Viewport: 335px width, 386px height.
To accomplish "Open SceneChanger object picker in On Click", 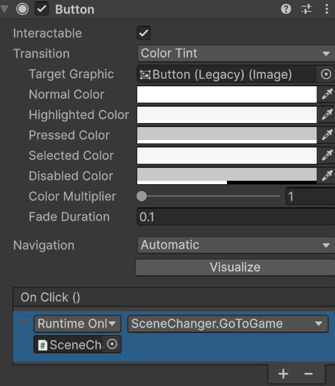I will pos(112,344).
